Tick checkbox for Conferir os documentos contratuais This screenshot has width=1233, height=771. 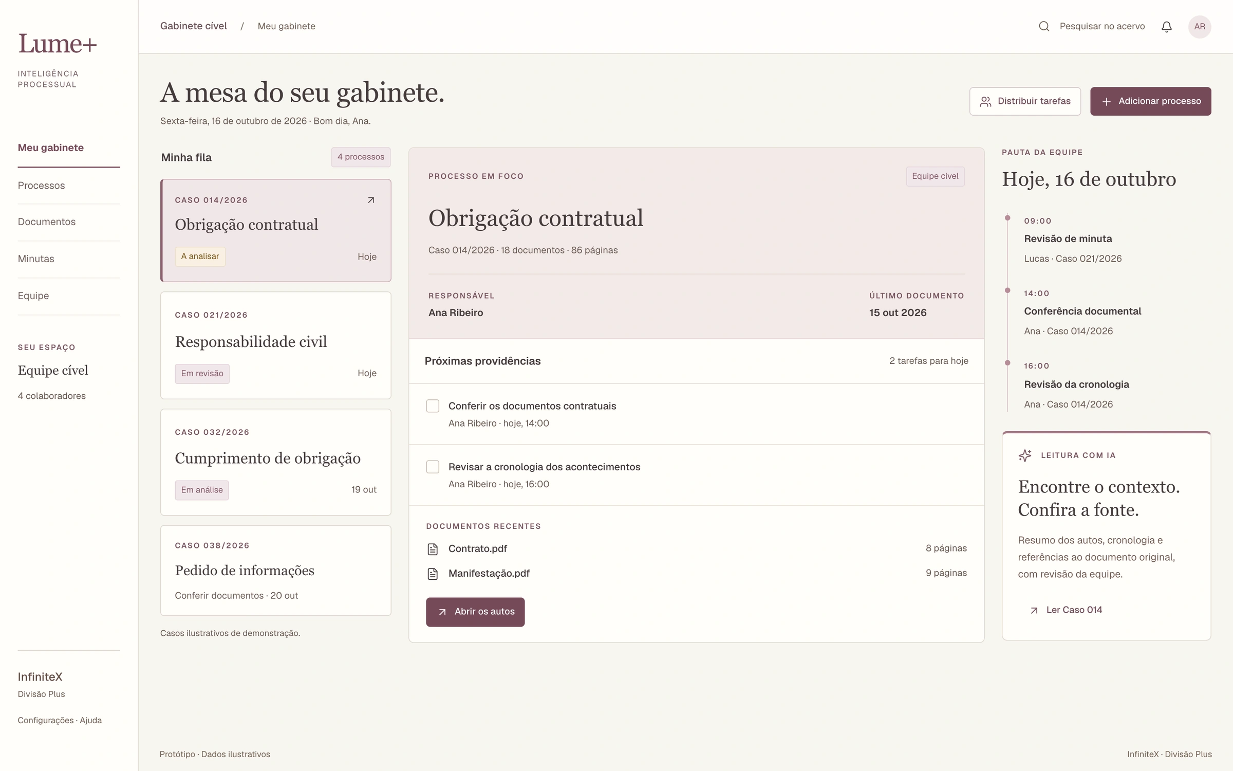[x=433, y=406]
